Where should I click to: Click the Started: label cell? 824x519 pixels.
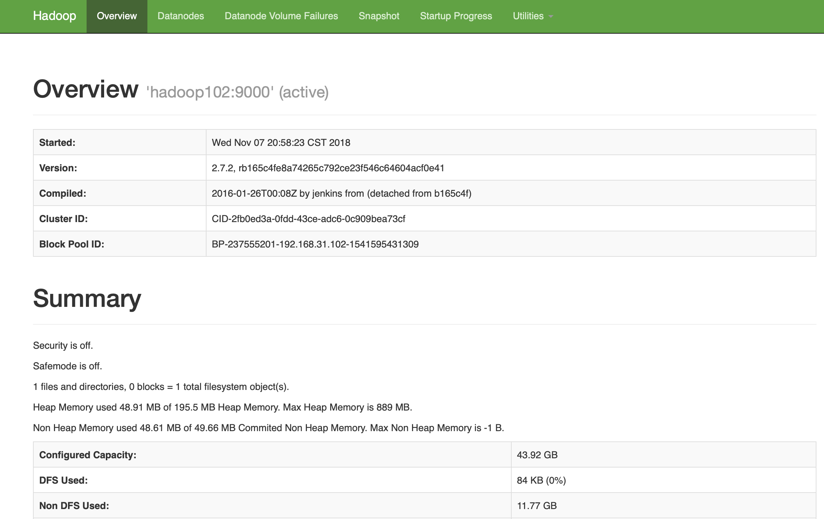(120, 142)
